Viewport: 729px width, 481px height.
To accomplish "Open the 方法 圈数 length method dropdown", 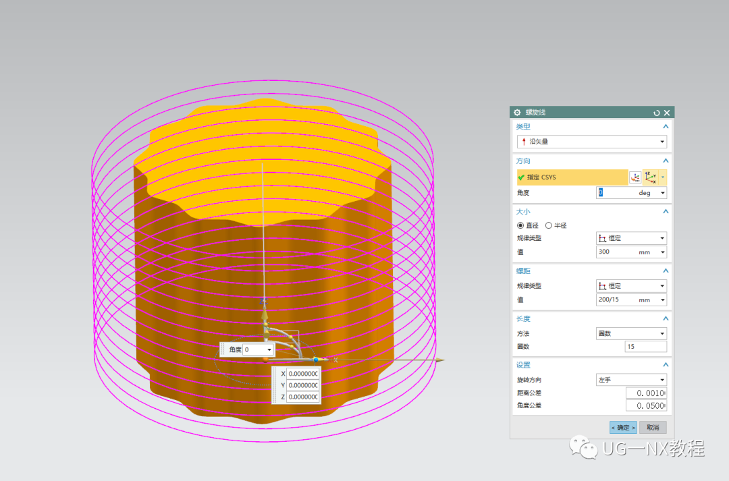I will [631, 333].
